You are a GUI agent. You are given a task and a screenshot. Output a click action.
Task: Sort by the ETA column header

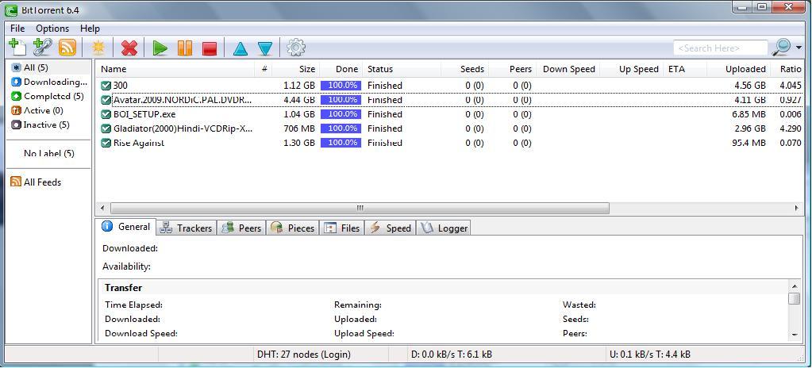coord(685,69)
